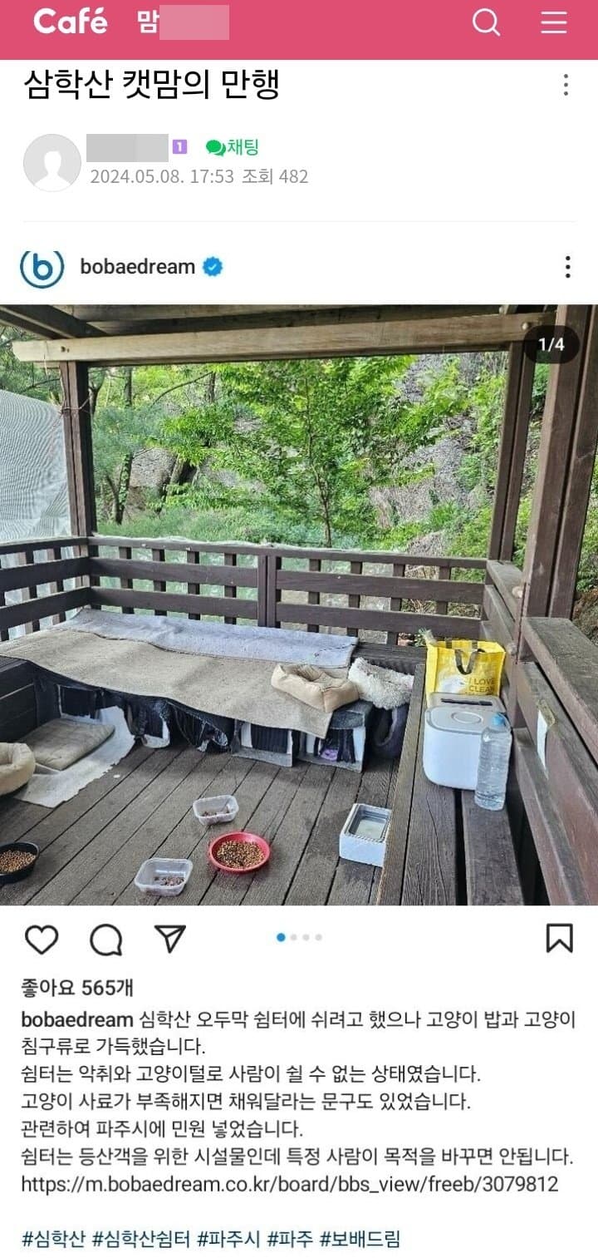Click the blue verified checkmark badge
598x1258 pixels.
point(213,267)
